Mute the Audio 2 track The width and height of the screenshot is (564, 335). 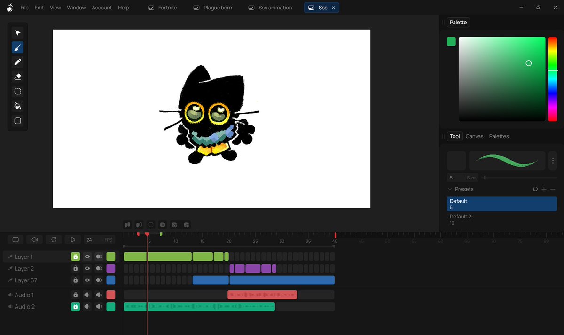point(87,307)
